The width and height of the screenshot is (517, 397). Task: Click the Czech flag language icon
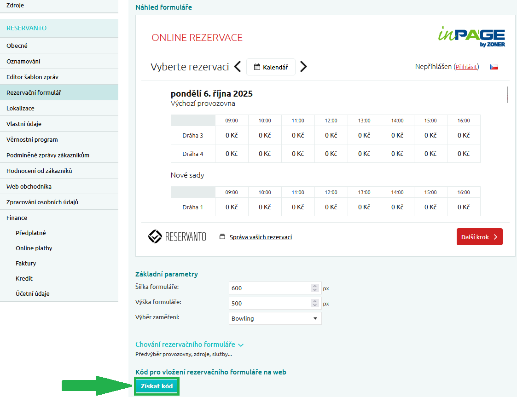pos(494,67)
